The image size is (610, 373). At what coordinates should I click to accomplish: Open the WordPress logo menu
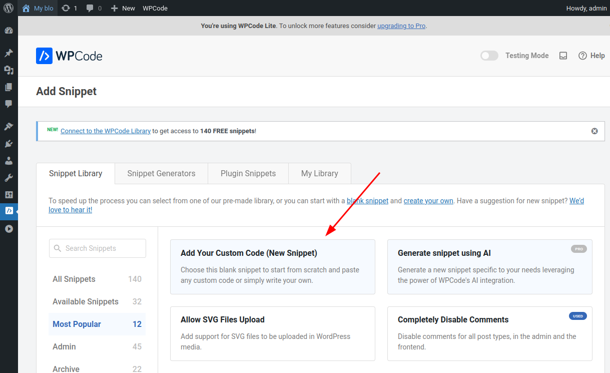pyautogui.click(x=9, y=8)
